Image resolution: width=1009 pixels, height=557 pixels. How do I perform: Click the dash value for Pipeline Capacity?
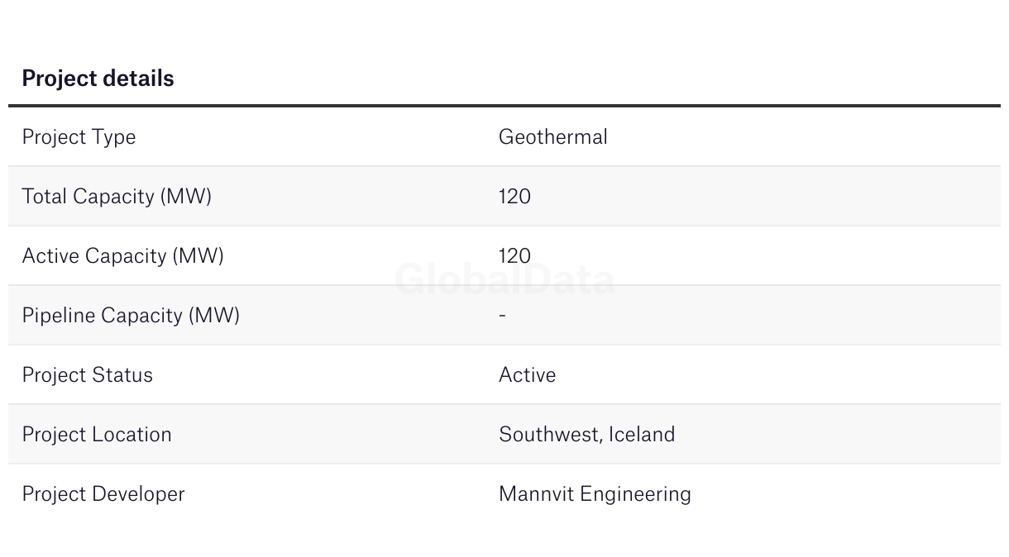click(503, 316)
